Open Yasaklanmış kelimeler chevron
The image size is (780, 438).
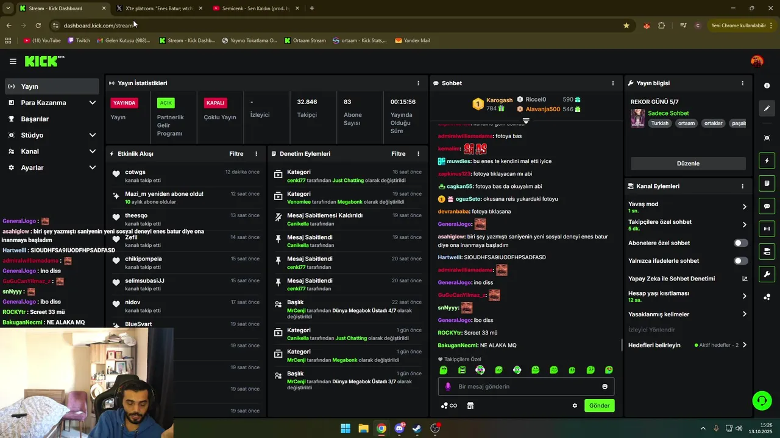pos(744,315)
